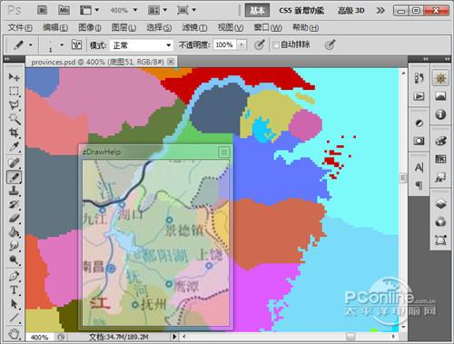Open the 滤镜(T) menu

pos(194,28)
